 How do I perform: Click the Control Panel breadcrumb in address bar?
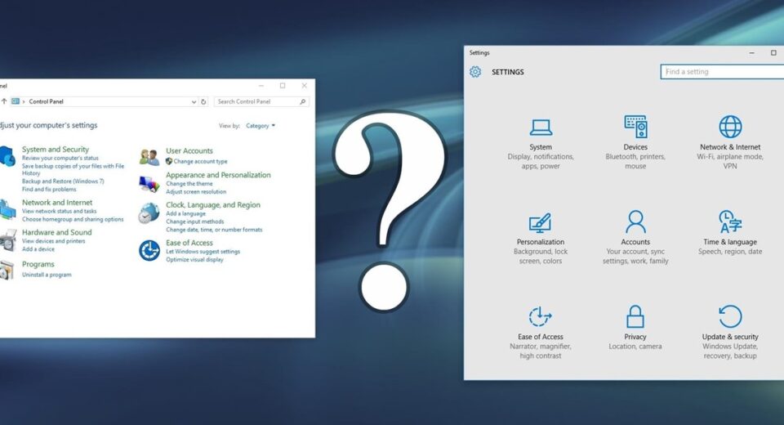(46, 101)
